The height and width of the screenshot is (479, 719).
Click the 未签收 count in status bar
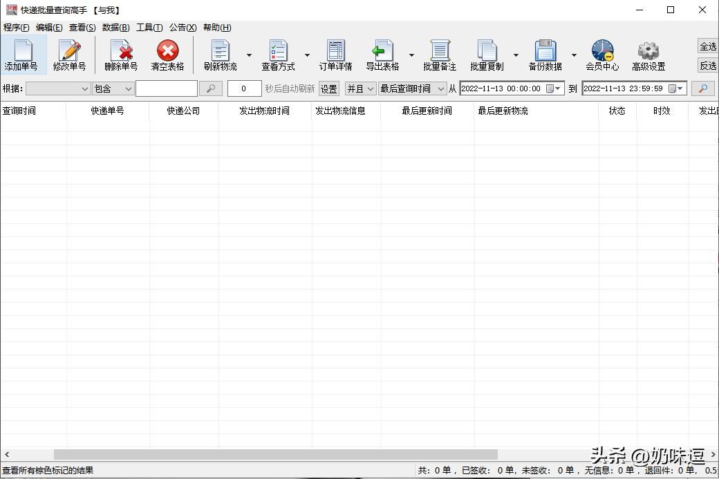tap(548, 470)
